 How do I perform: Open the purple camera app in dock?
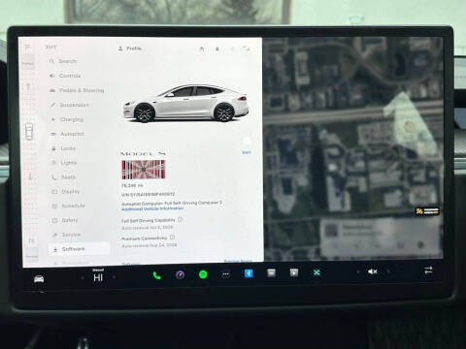click(180, 275)
